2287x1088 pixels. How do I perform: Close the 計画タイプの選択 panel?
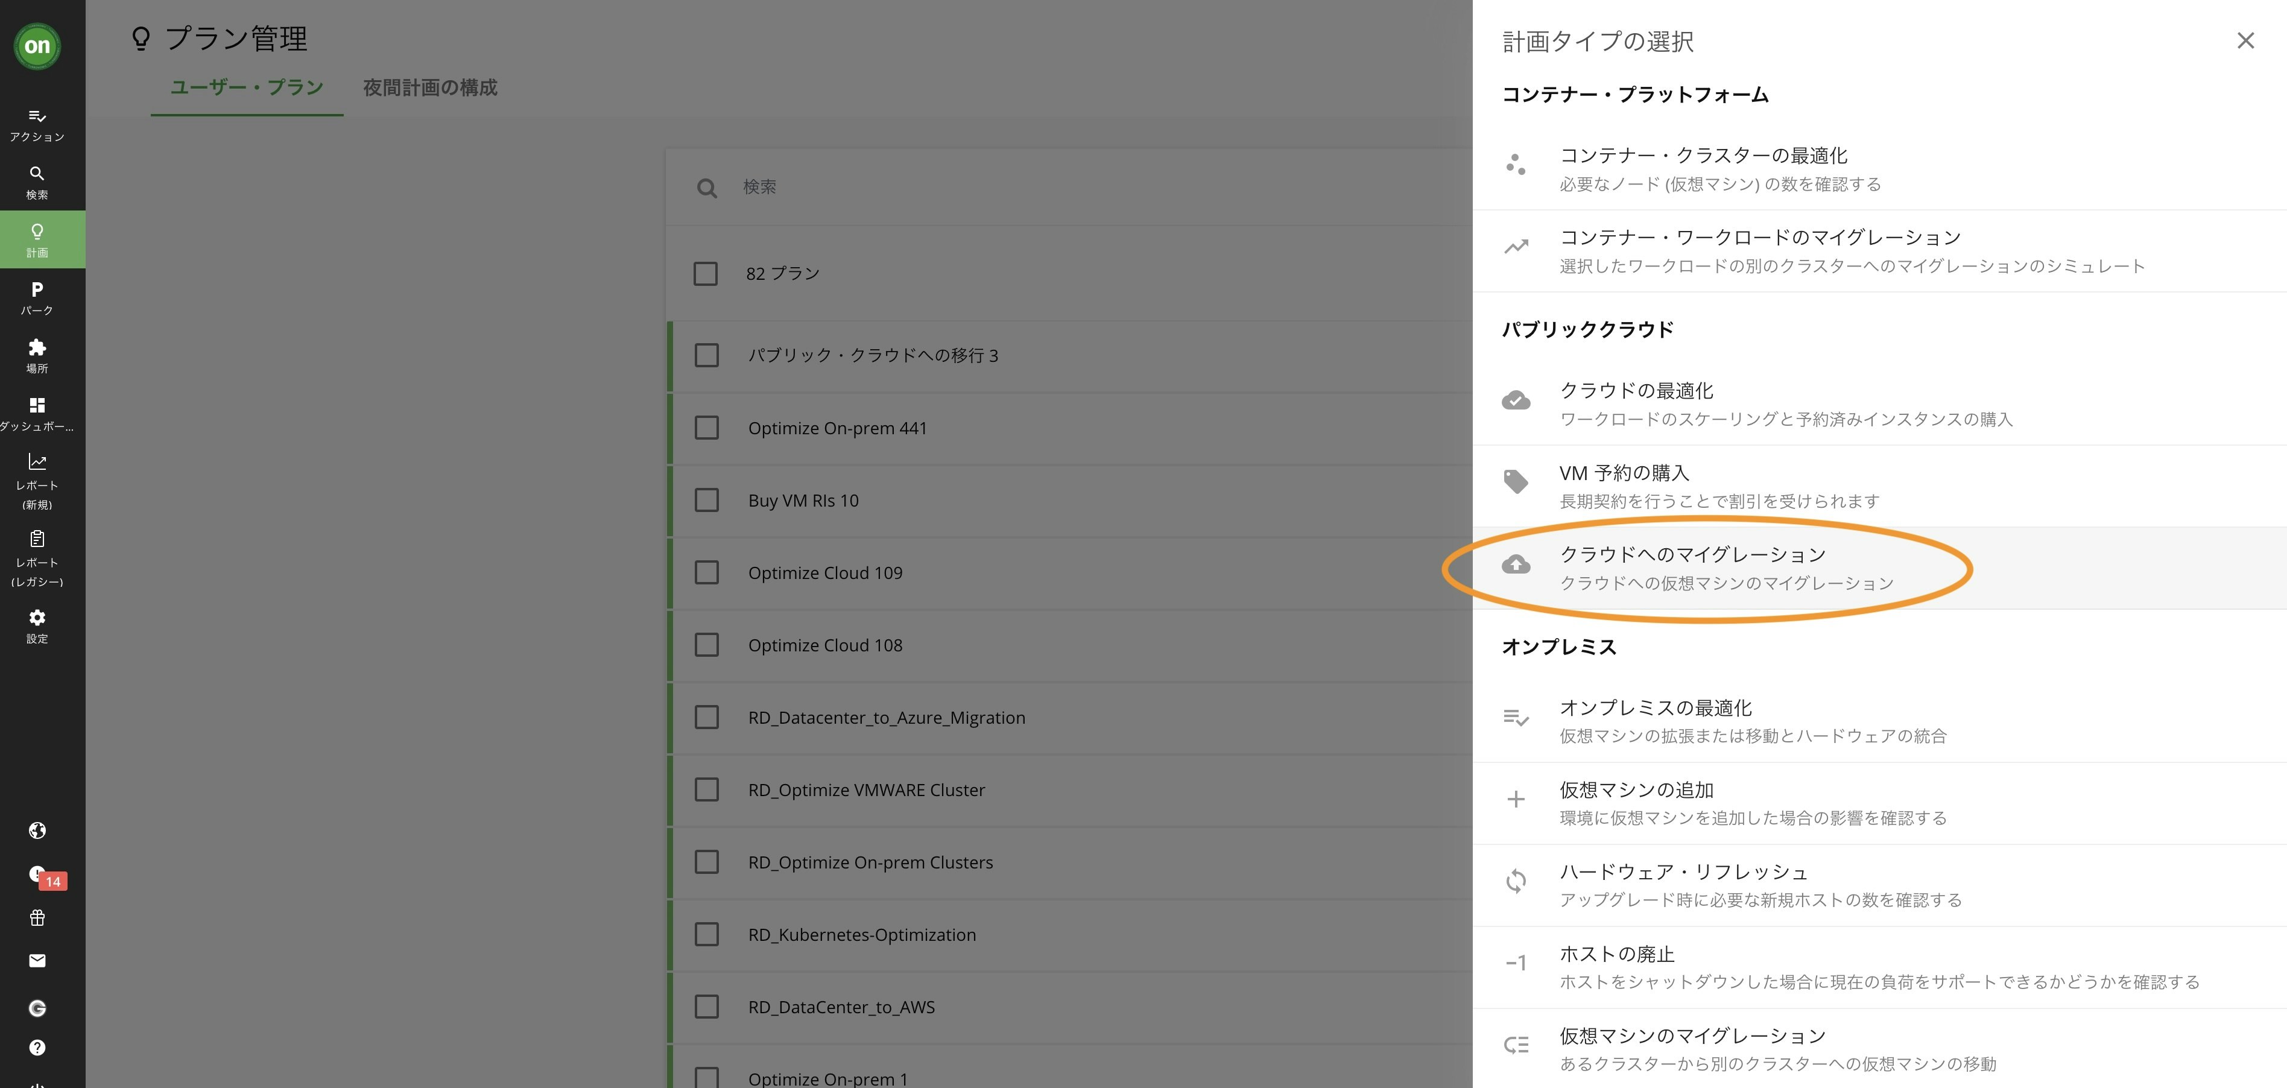[x=2245, y=41]
